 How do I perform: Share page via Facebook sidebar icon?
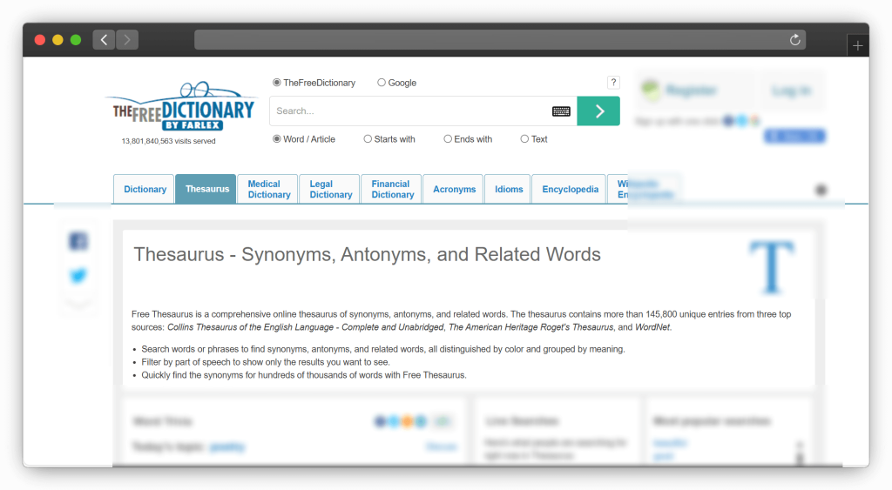(x=78, y=242)
